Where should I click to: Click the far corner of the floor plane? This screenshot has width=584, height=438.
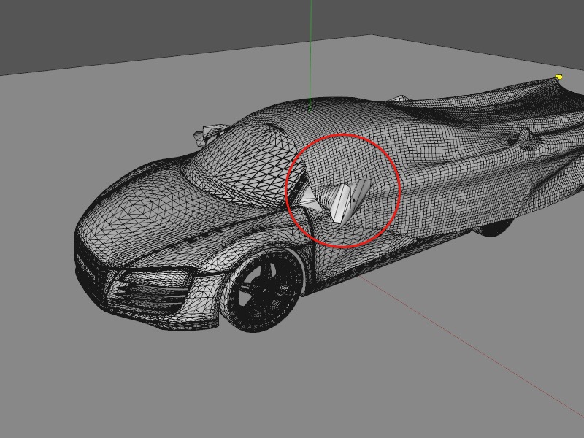(372, 35)
